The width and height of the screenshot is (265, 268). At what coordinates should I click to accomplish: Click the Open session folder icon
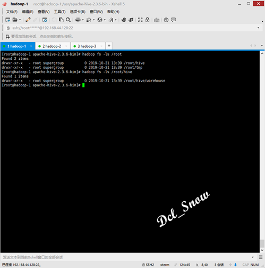click(15, 20)
